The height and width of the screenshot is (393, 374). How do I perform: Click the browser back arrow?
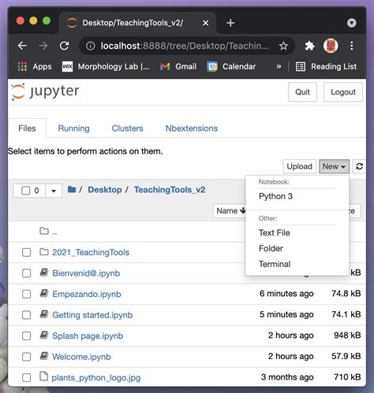click(22, 46)
